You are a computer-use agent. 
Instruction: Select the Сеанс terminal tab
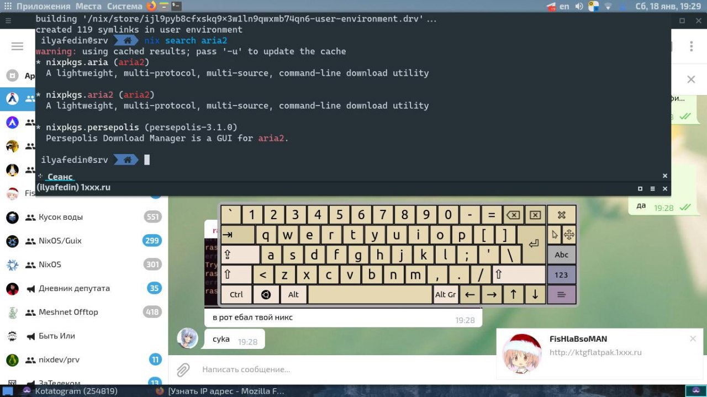click(x=60, y=177)
